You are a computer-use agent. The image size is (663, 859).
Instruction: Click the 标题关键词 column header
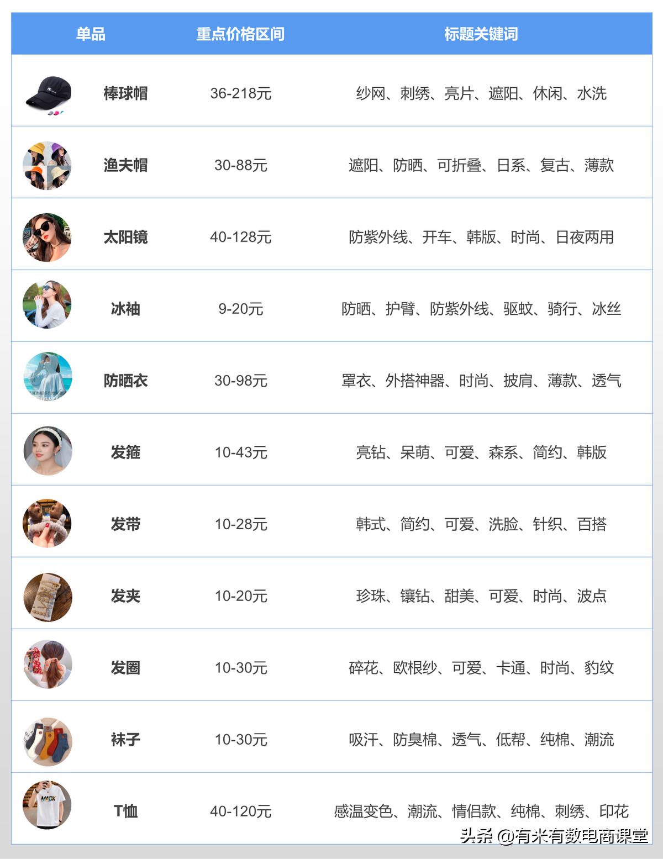pos(481,34)
